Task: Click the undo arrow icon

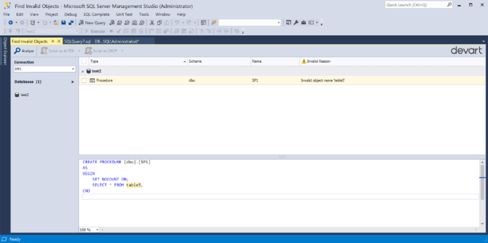Action: pos(177,23)
